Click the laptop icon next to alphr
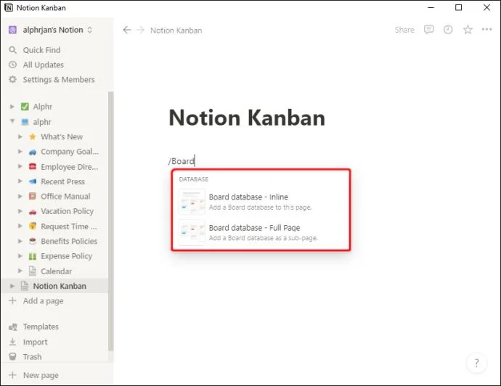This screenshot has height=386, width=501. click(x=25, y=122)
